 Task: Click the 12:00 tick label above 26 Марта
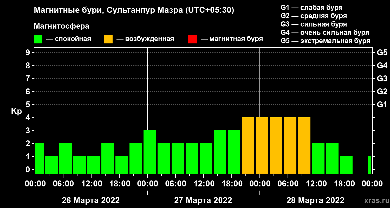point(91,184)
